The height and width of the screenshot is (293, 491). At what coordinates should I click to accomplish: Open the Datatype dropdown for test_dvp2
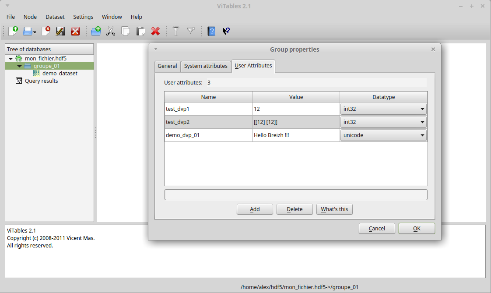point(383,122)
